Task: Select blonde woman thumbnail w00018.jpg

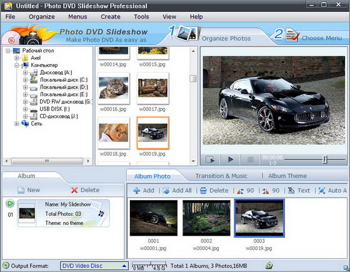Action: point(114,133)
